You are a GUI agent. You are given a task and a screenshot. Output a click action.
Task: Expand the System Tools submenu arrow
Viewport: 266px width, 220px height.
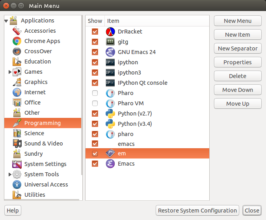click(10, 174)
